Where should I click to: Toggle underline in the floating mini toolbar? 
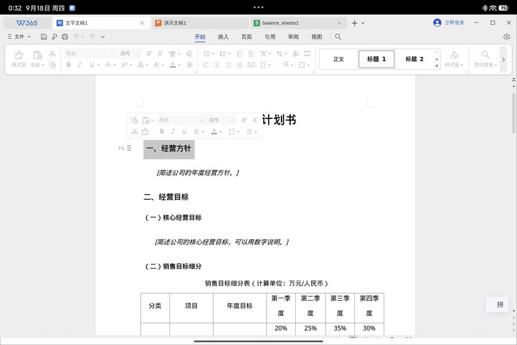(184, 131)
